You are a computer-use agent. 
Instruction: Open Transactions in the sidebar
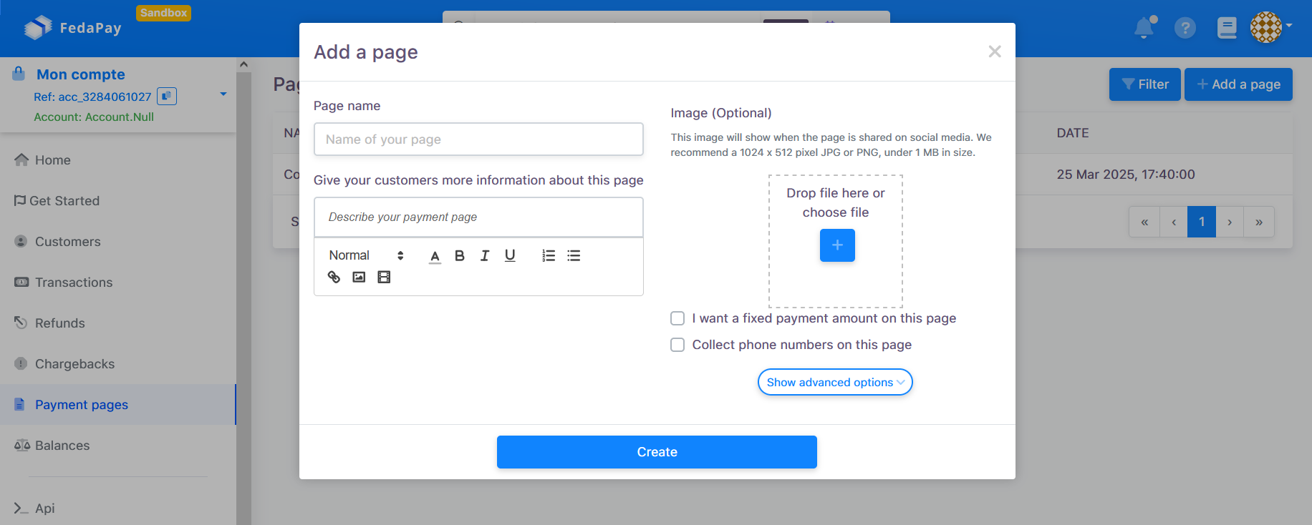click(74, 283)
